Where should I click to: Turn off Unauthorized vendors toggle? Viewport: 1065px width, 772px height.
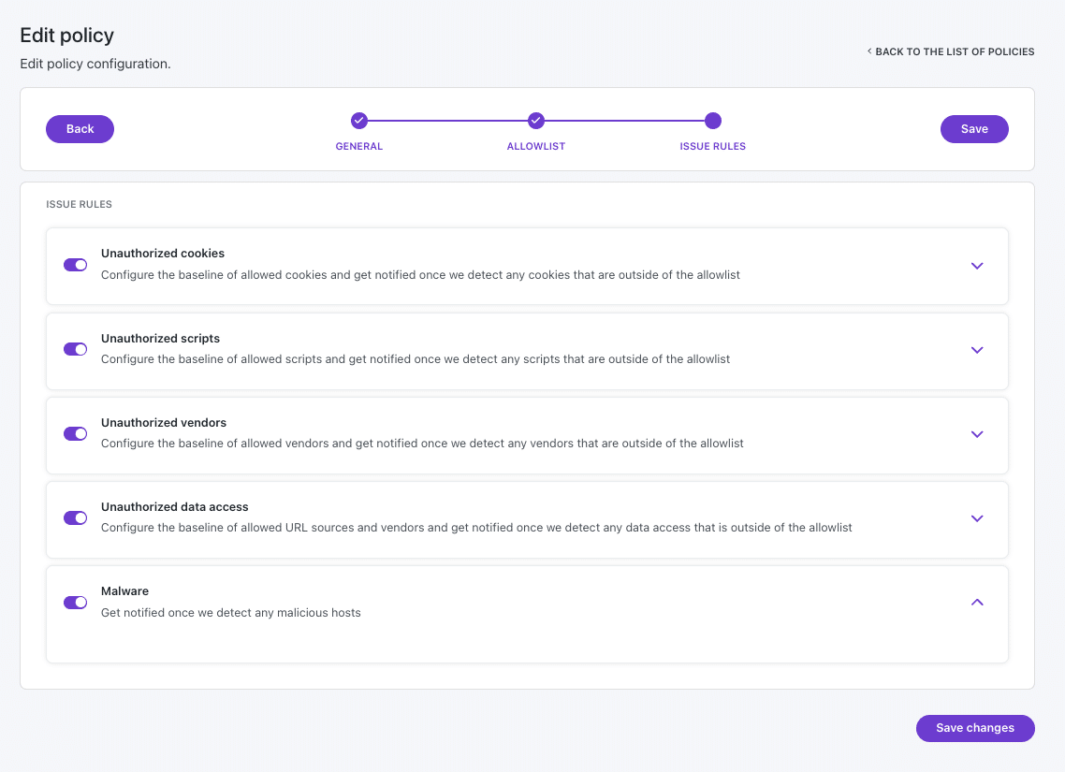point(76,434)
